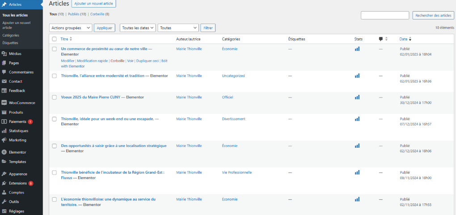Open the Toutes categories dropdown

tap(178, 28)
